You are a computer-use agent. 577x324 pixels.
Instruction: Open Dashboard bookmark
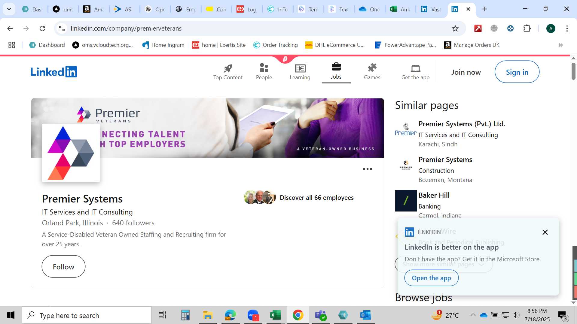(x=47, y=45)
